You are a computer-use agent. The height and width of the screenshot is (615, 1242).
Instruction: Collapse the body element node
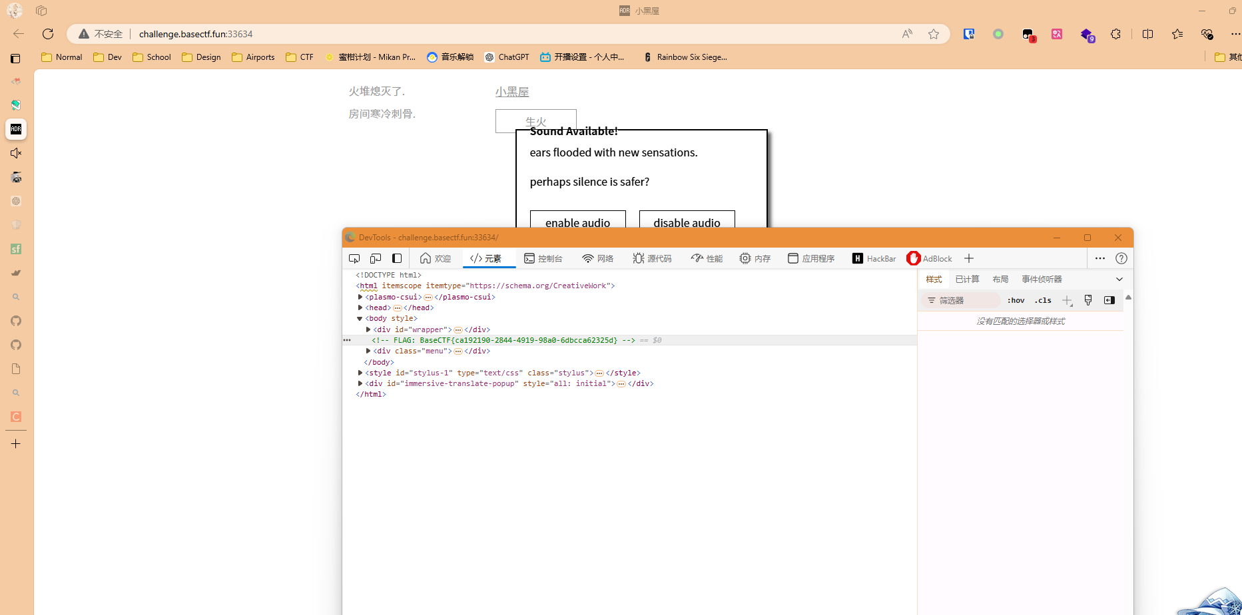360,319
